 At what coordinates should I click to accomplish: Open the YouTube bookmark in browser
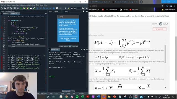[134, 10]
